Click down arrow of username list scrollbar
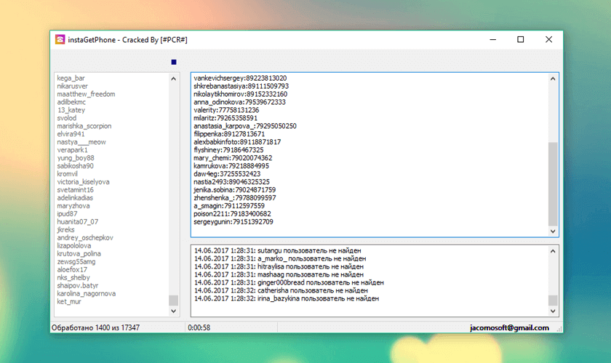The width and height of the screenshot is (611, 363). click(173, 311)
